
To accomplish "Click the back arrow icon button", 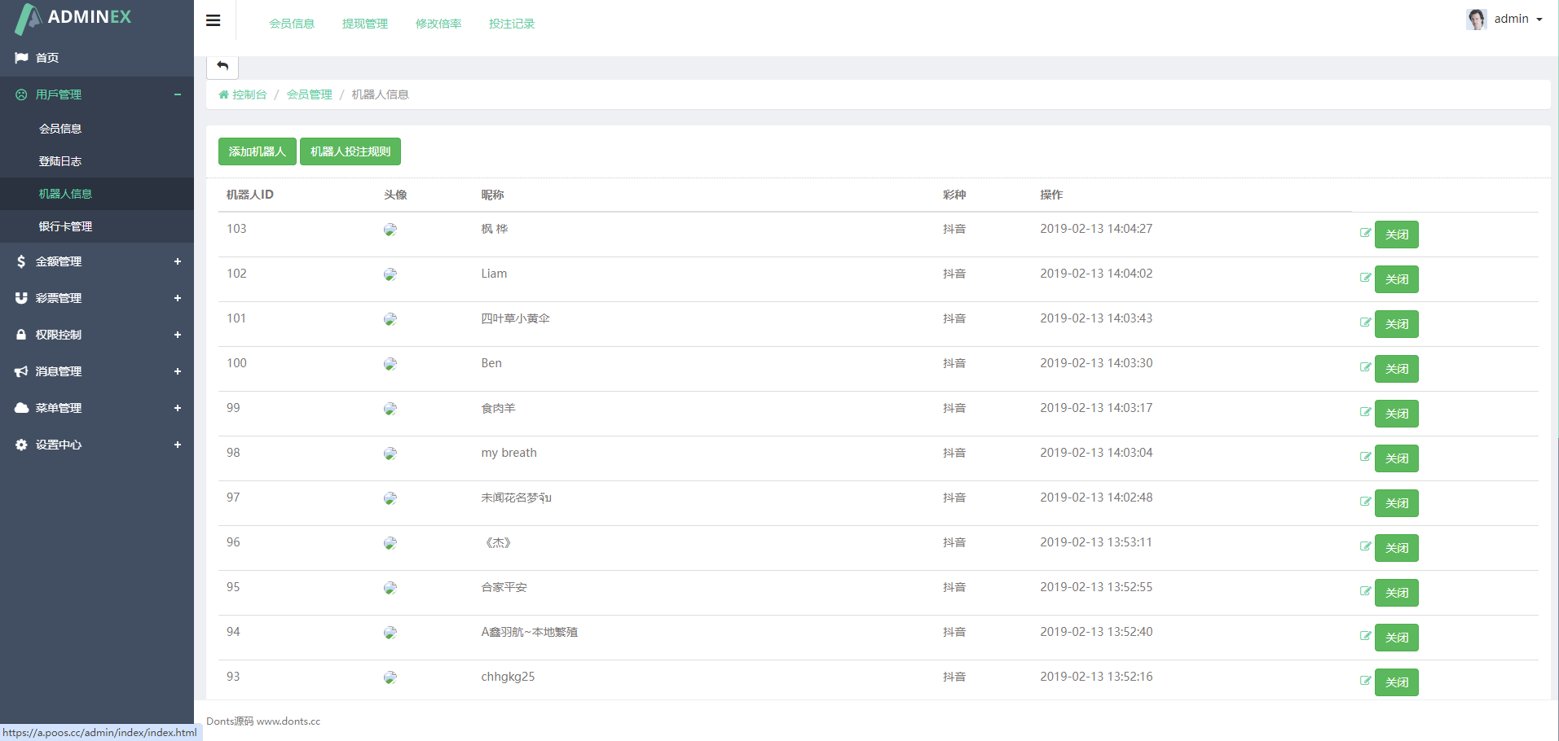I will pos(222,66).
